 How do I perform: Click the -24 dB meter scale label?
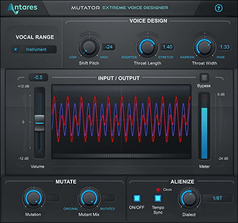223,158
